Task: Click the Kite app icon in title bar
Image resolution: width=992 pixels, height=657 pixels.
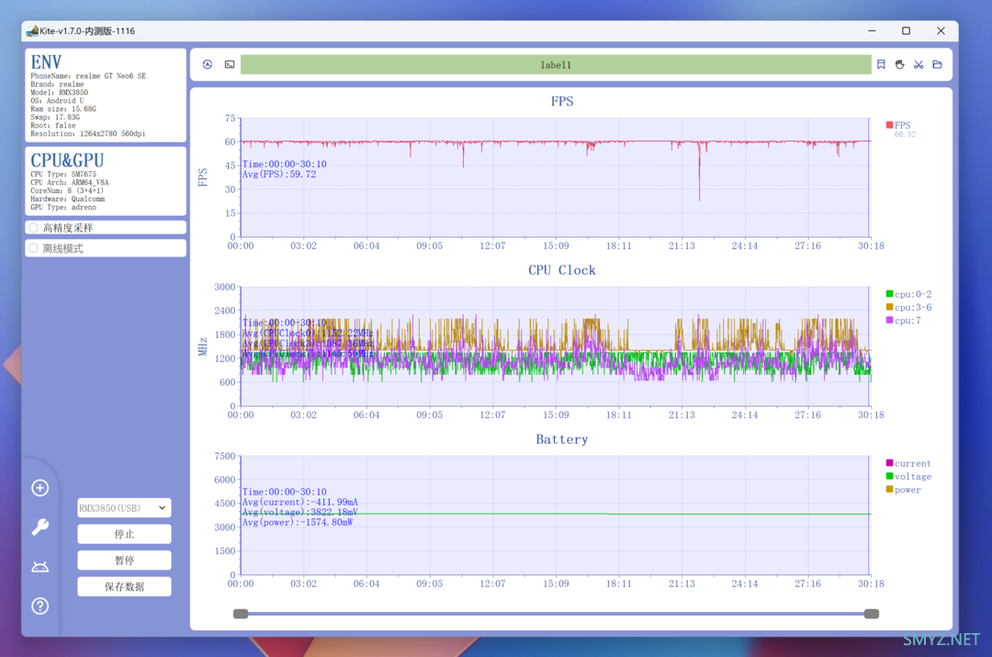Action: click(x=32, y=31)
